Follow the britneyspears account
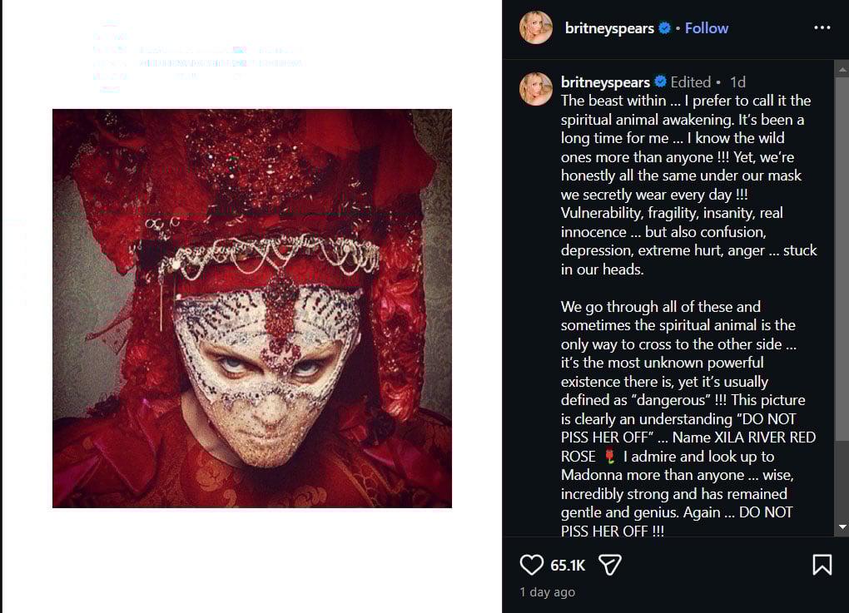This screenshot has width=849, height=613. 706,27
